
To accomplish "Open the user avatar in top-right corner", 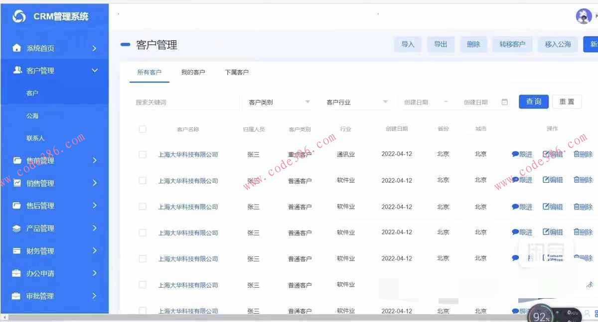I will (584, 16).
